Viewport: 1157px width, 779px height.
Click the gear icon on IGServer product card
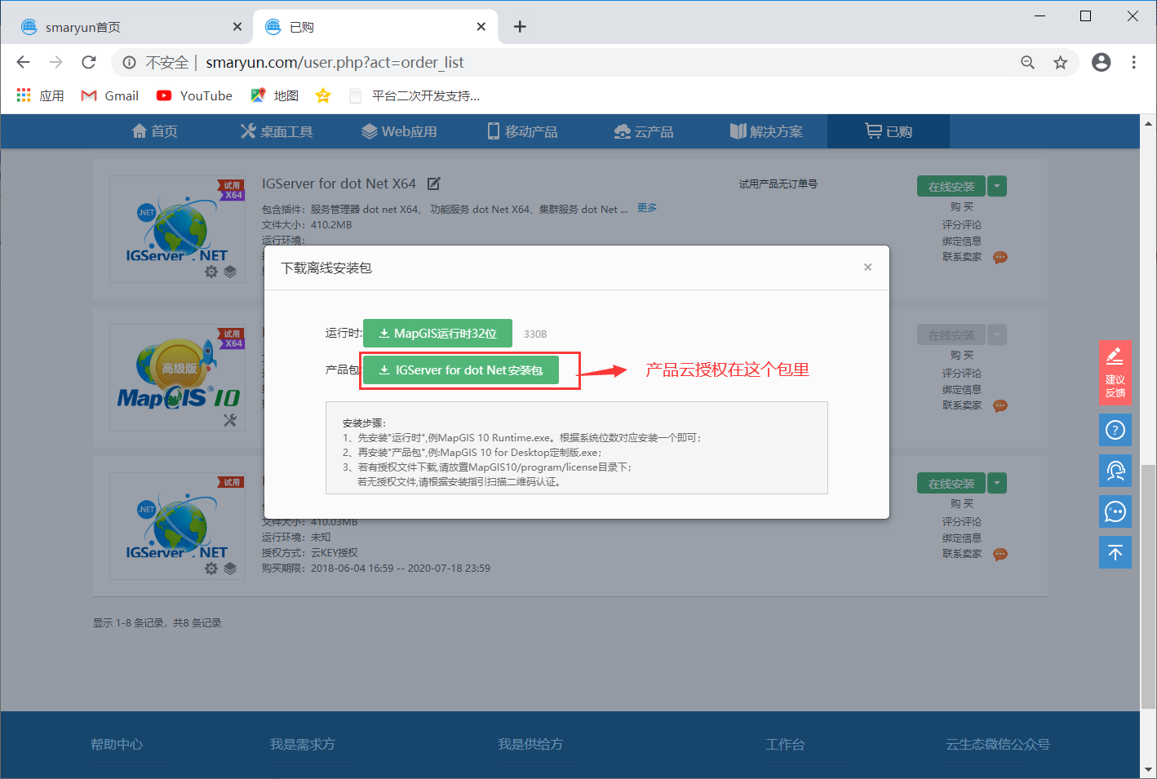213,272
